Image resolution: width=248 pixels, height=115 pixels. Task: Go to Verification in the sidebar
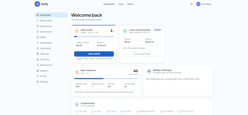51,49
